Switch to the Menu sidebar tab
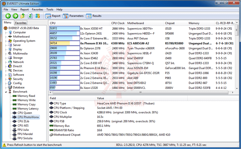 (7, 23)
